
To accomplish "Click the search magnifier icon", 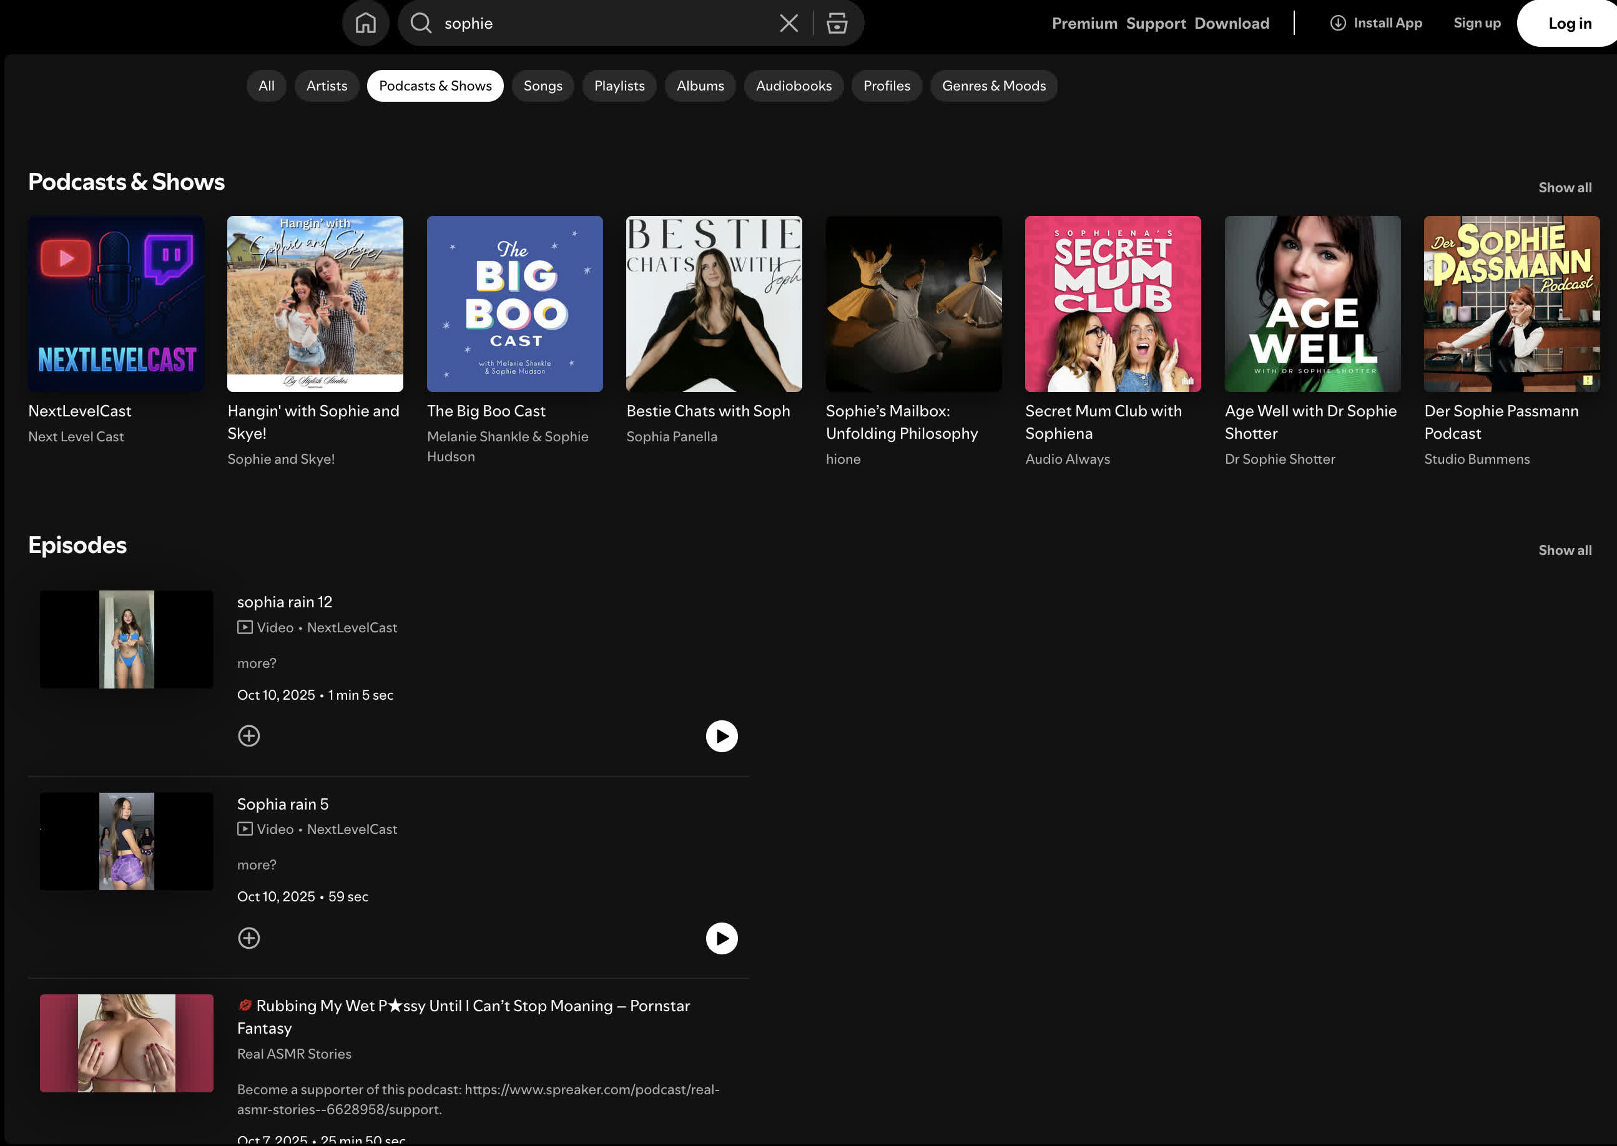I will point(421,23).
